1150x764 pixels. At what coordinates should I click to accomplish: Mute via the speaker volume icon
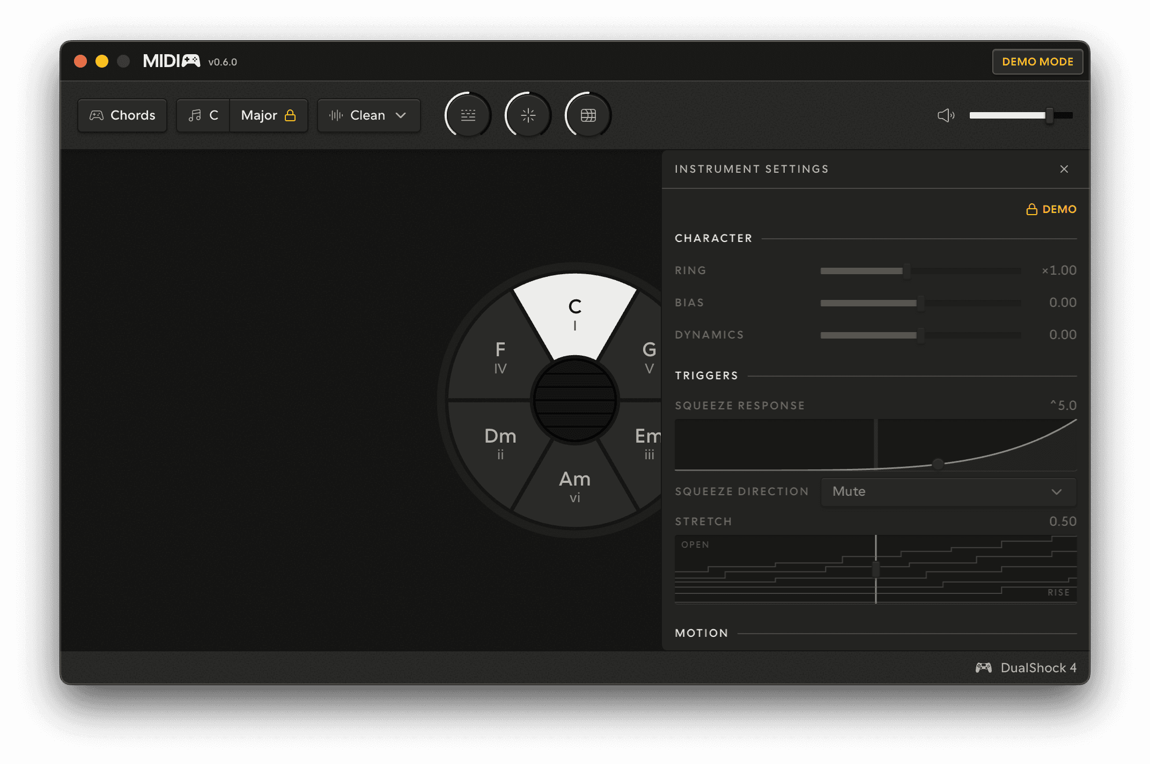(x=946, y=115)
